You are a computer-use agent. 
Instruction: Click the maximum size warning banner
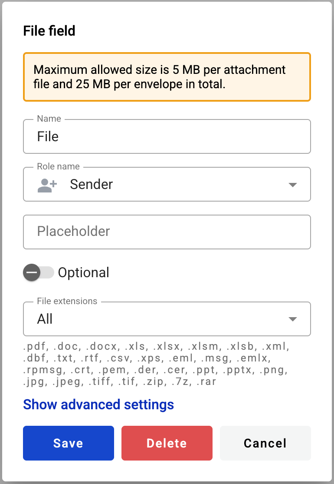(x=167, y=76)
